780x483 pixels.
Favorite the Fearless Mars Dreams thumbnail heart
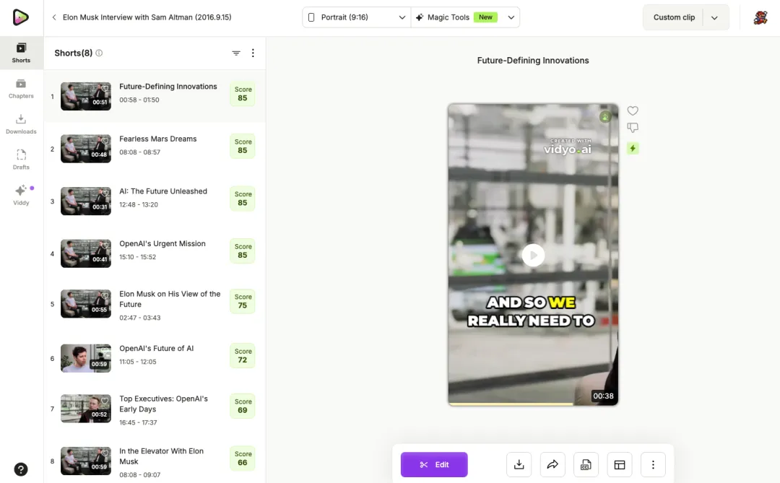(x=105, y=140)
